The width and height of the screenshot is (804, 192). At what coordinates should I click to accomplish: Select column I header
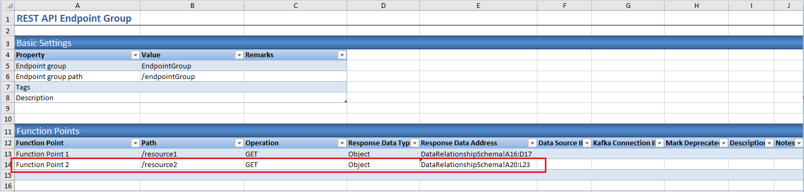751,5
